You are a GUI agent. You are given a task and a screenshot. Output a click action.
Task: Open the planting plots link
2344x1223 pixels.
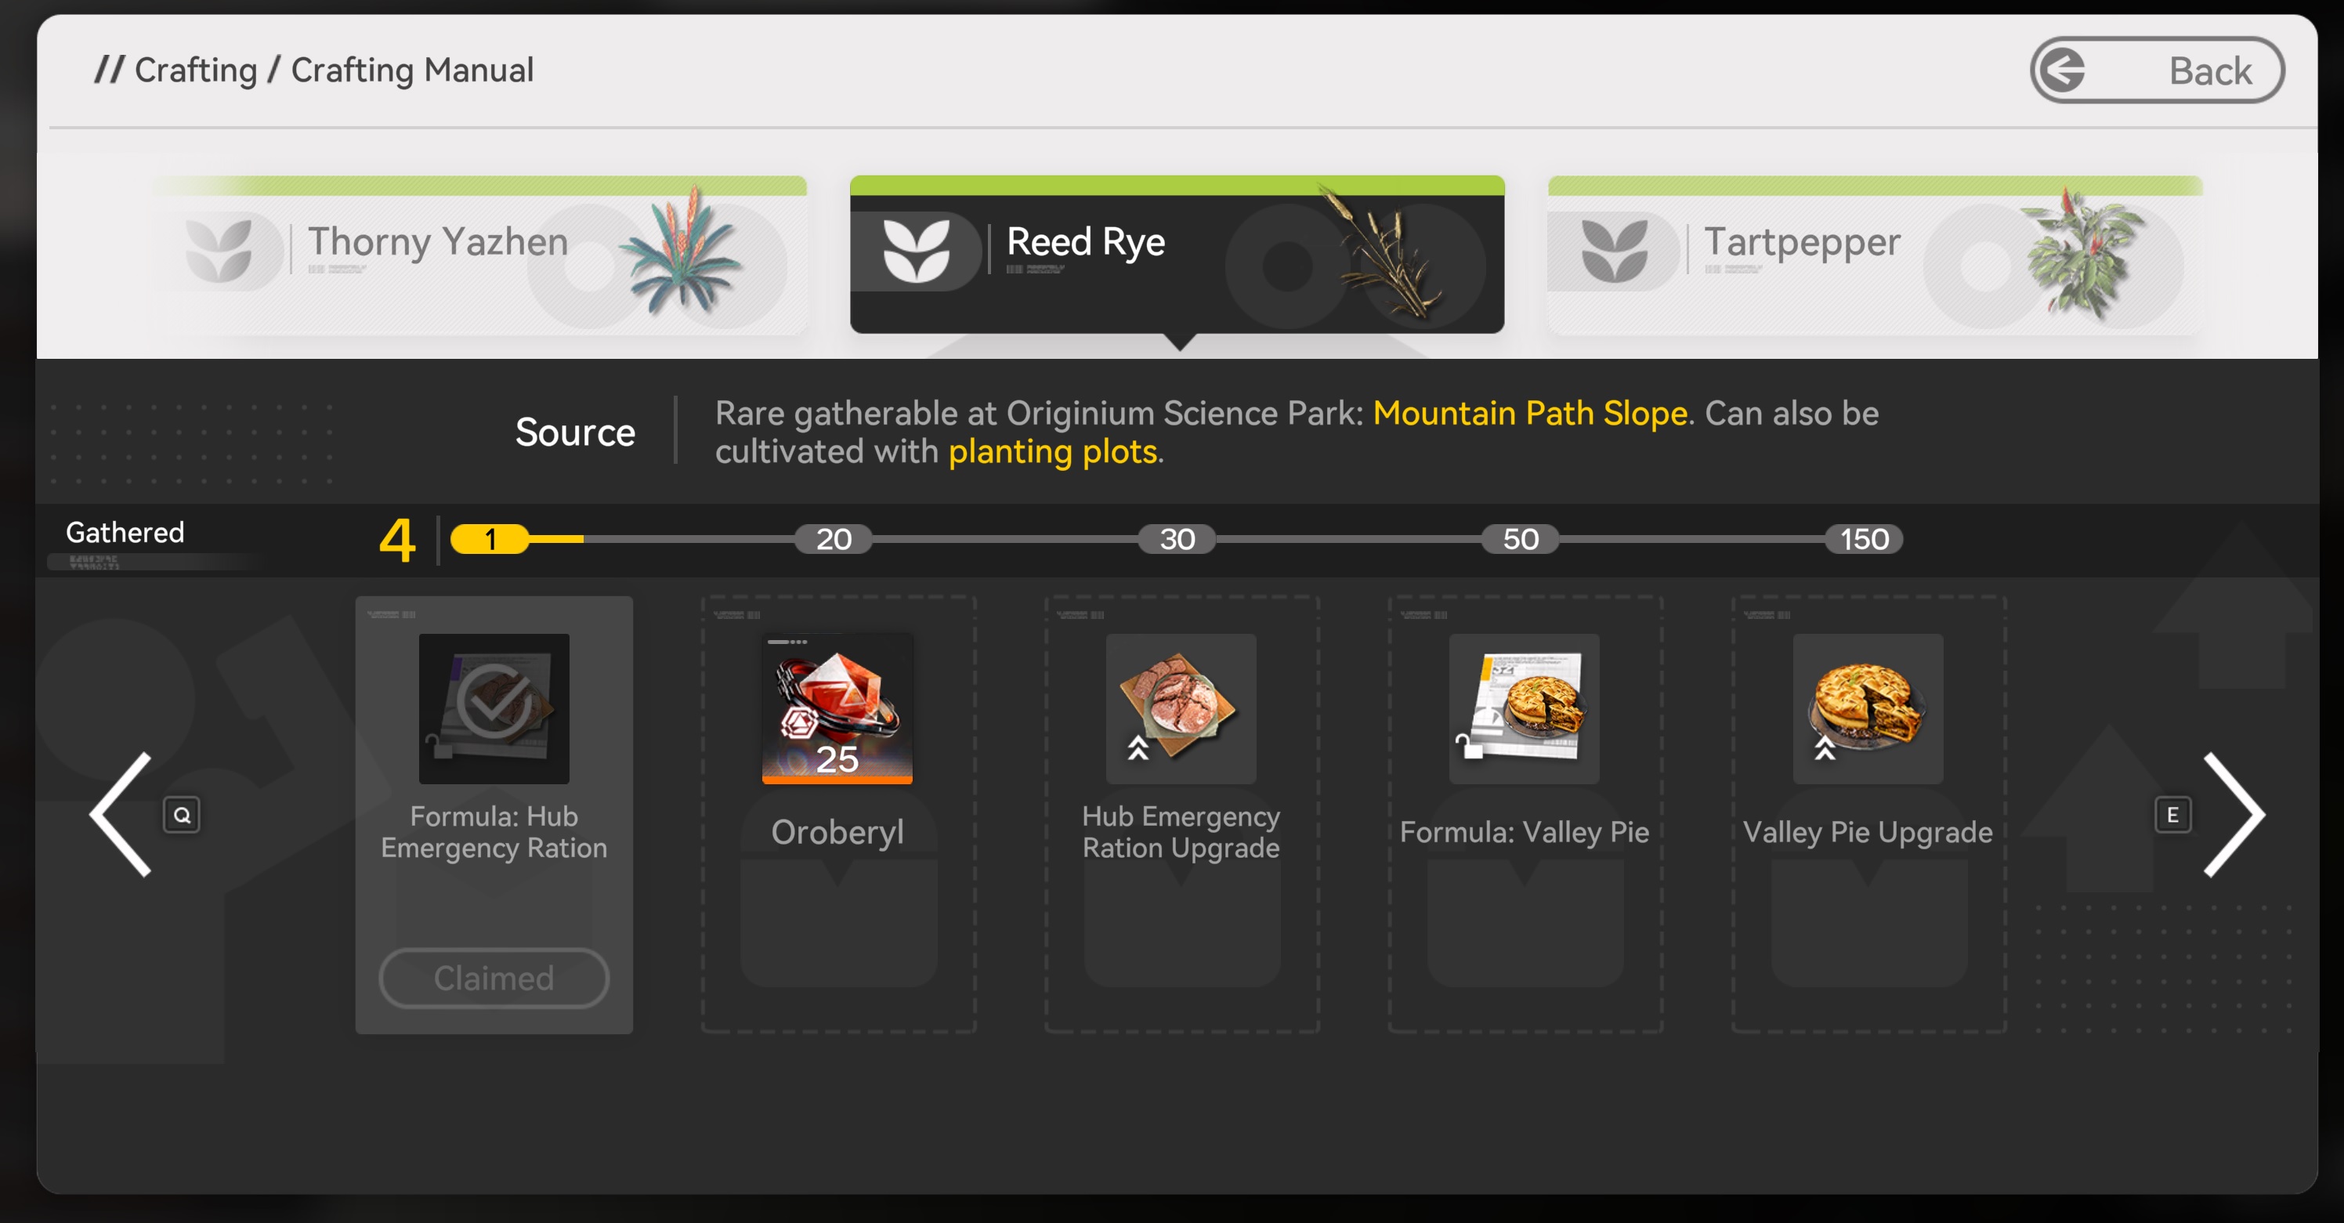(1053, 451)
